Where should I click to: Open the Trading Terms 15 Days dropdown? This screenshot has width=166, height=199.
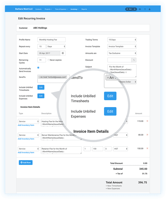(122, 40)
